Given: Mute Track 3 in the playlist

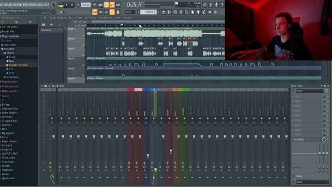Looking at the screenshot, I should coord(83,56).
